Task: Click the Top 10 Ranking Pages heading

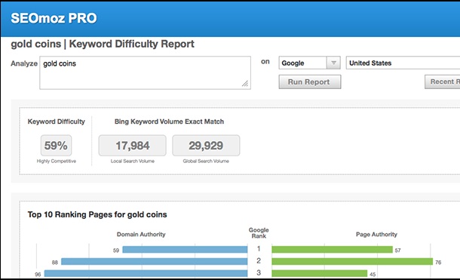Action: 97,214
